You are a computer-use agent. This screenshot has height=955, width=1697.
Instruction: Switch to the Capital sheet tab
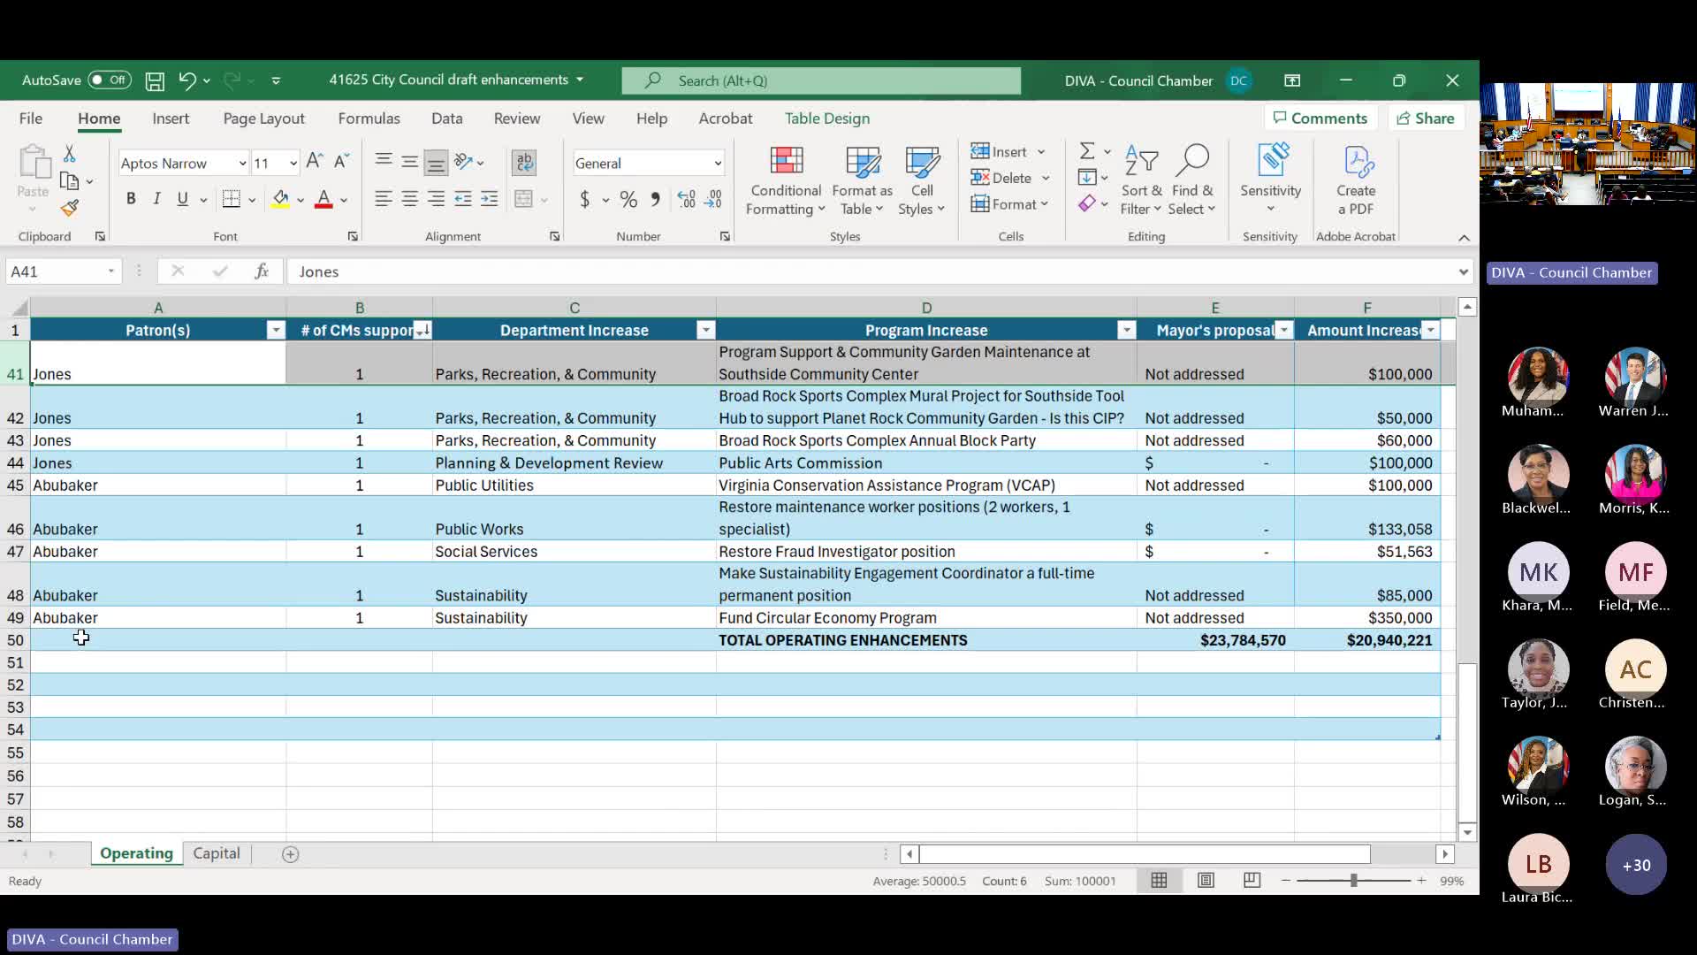217,854
